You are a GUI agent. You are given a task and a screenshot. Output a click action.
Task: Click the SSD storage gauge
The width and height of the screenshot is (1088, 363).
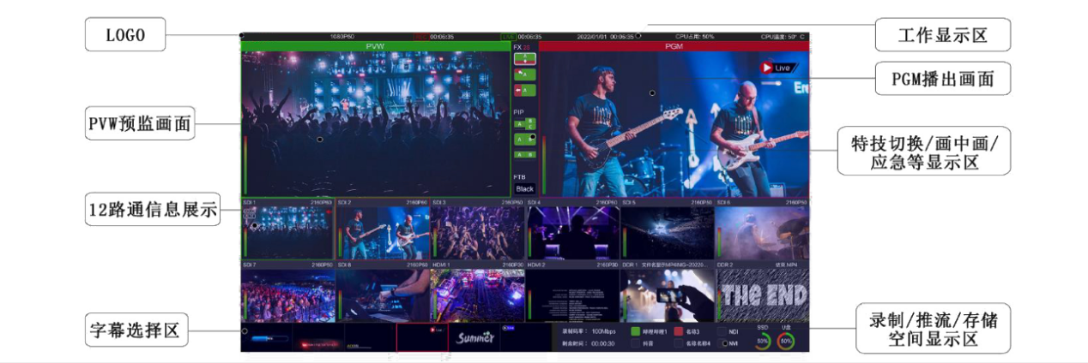coord(762,341)
